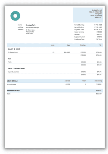Click the $30.0000 rate value
Screen dimensions: 108x154
[67, 52]
